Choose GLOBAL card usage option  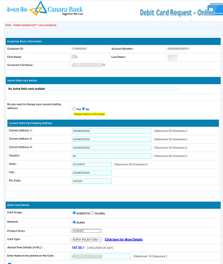(93, 213)
